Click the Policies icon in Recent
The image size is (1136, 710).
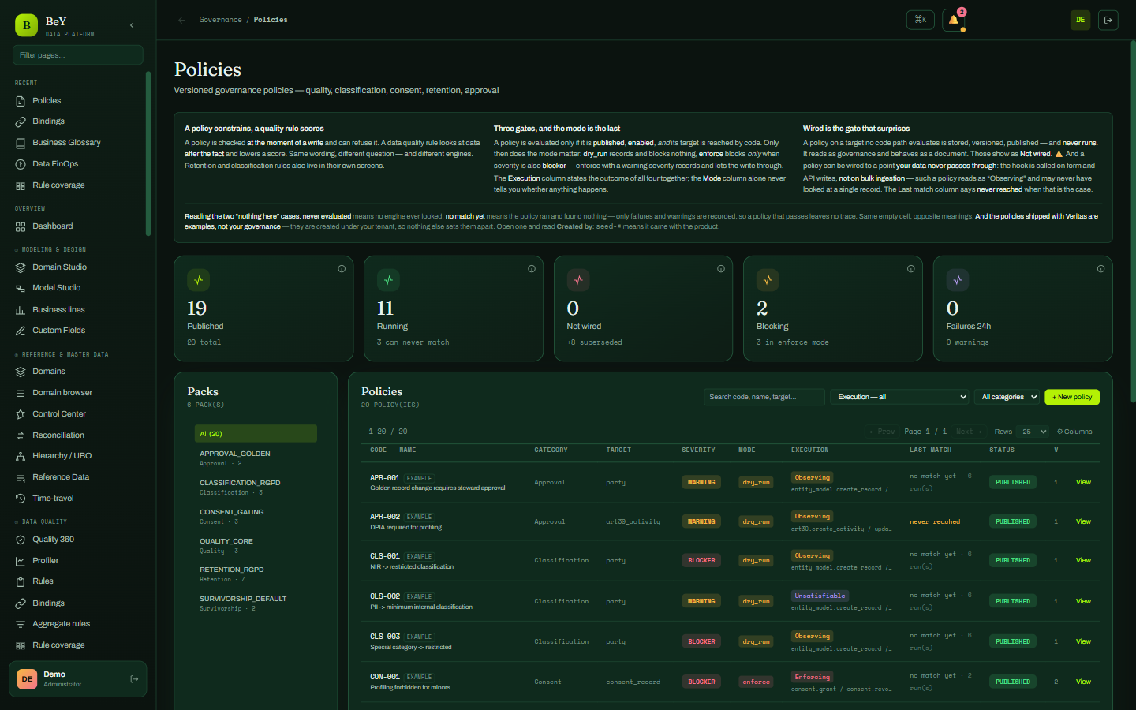coord(21,101)
